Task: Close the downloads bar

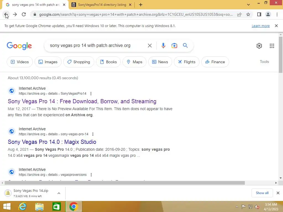Action: point(278,193)
